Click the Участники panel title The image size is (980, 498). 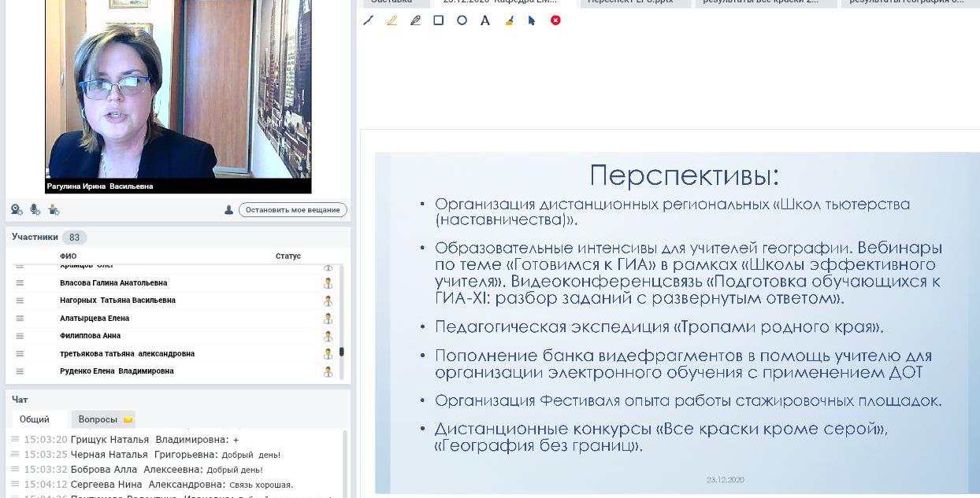[35, 237]
